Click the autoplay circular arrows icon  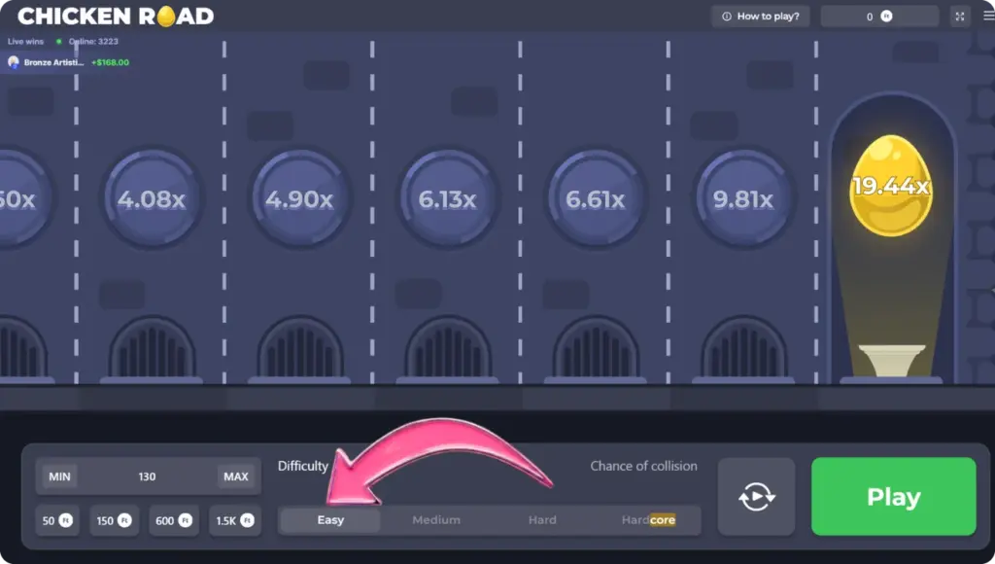pos(756,497)
